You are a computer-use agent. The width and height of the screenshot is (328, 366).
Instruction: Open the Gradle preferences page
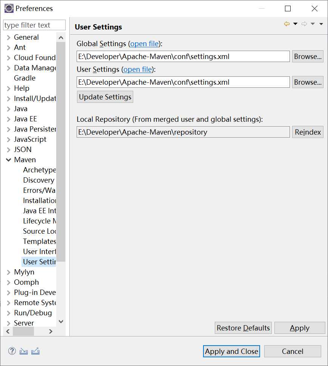pos(25,78)
